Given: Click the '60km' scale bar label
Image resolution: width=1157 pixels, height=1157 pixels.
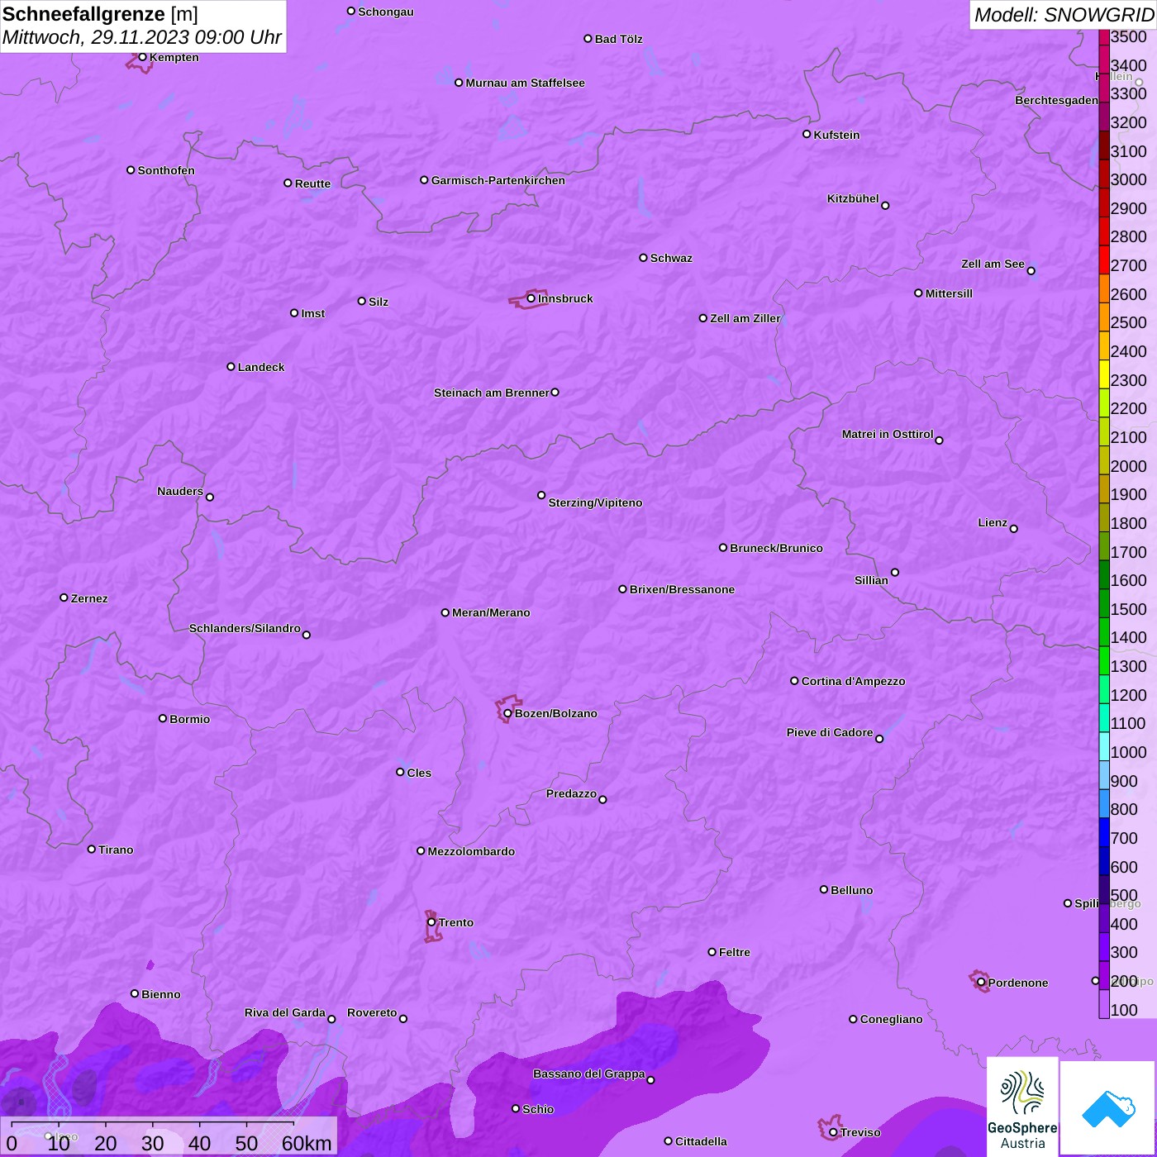Looking at the screenshot, I should (x=307, y=1143).
